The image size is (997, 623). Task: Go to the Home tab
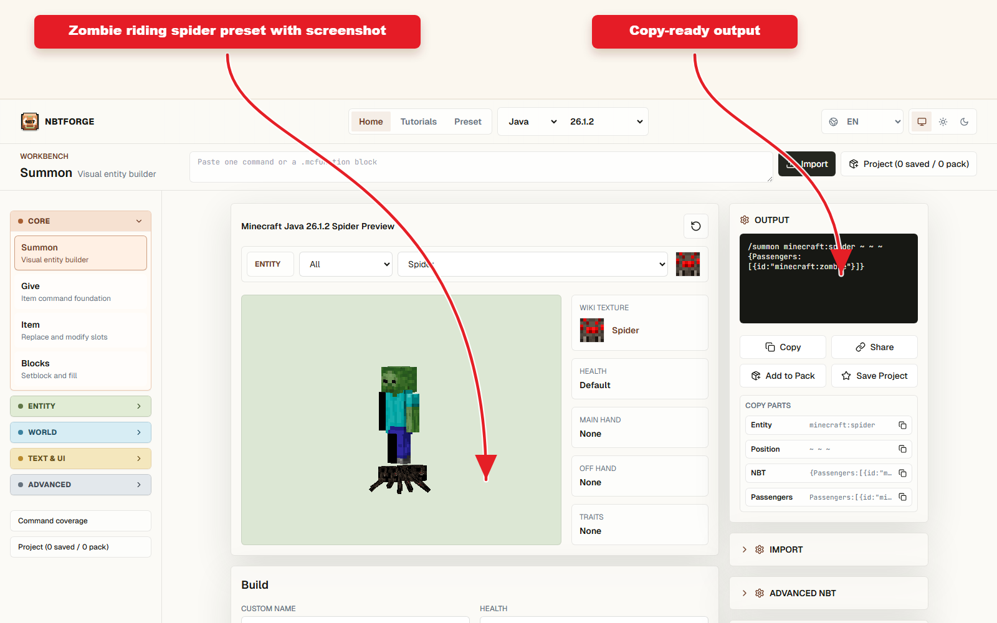(371, 121)
